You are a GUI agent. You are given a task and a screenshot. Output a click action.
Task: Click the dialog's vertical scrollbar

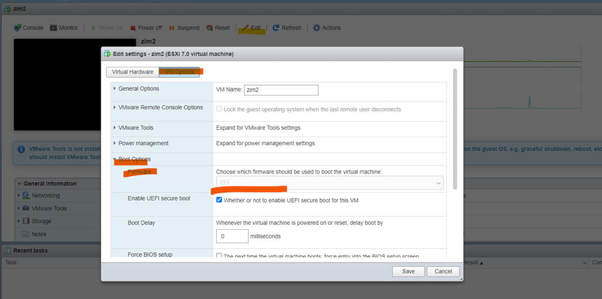click(455, 128)
